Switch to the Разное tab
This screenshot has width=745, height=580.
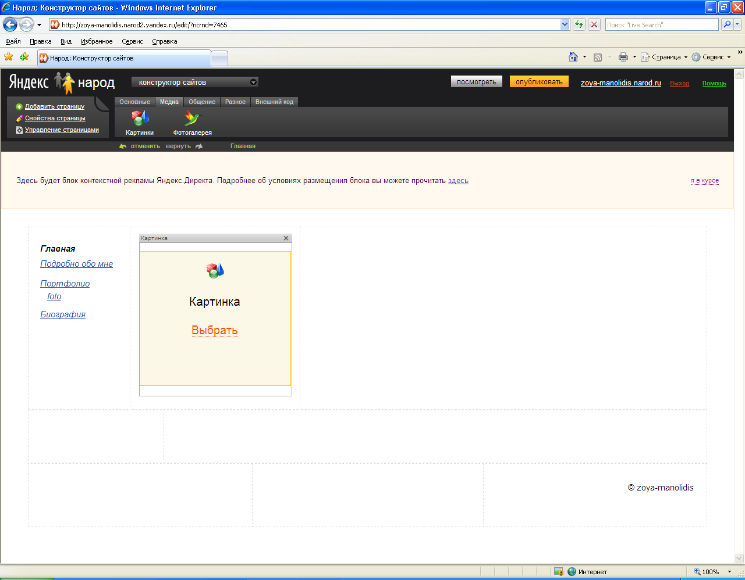[235, 102]
